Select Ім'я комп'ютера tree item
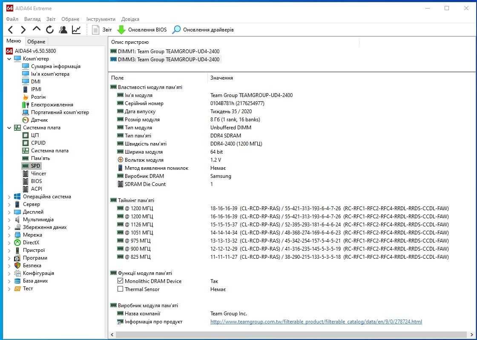 [x=50, y=74]
